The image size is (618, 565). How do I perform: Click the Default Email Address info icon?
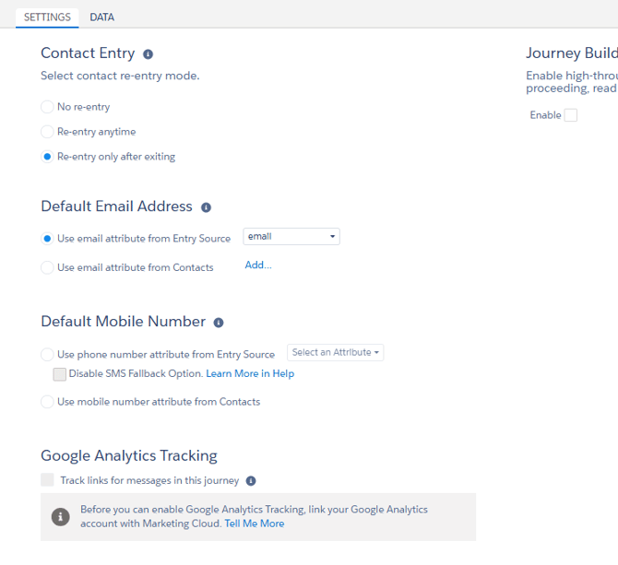[206, 207]
